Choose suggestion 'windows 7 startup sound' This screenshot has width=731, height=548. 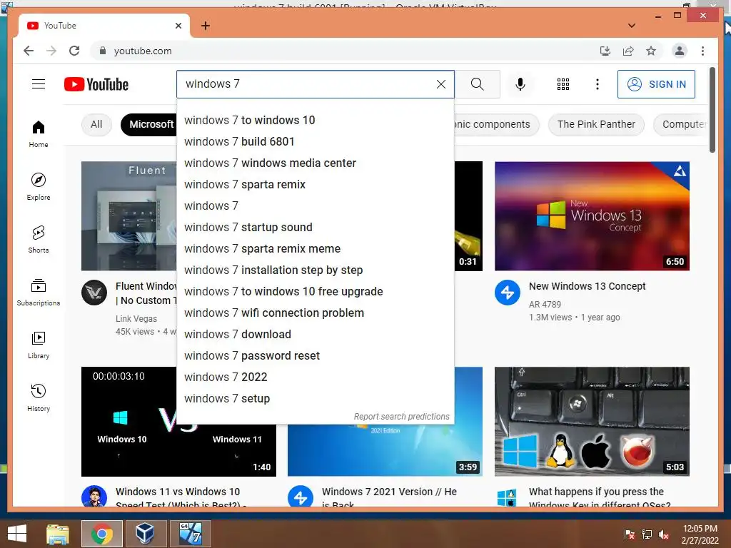[x=315, y=228]
